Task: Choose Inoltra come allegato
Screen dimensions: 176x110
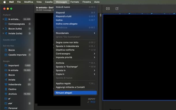Action: coord(75,24)
